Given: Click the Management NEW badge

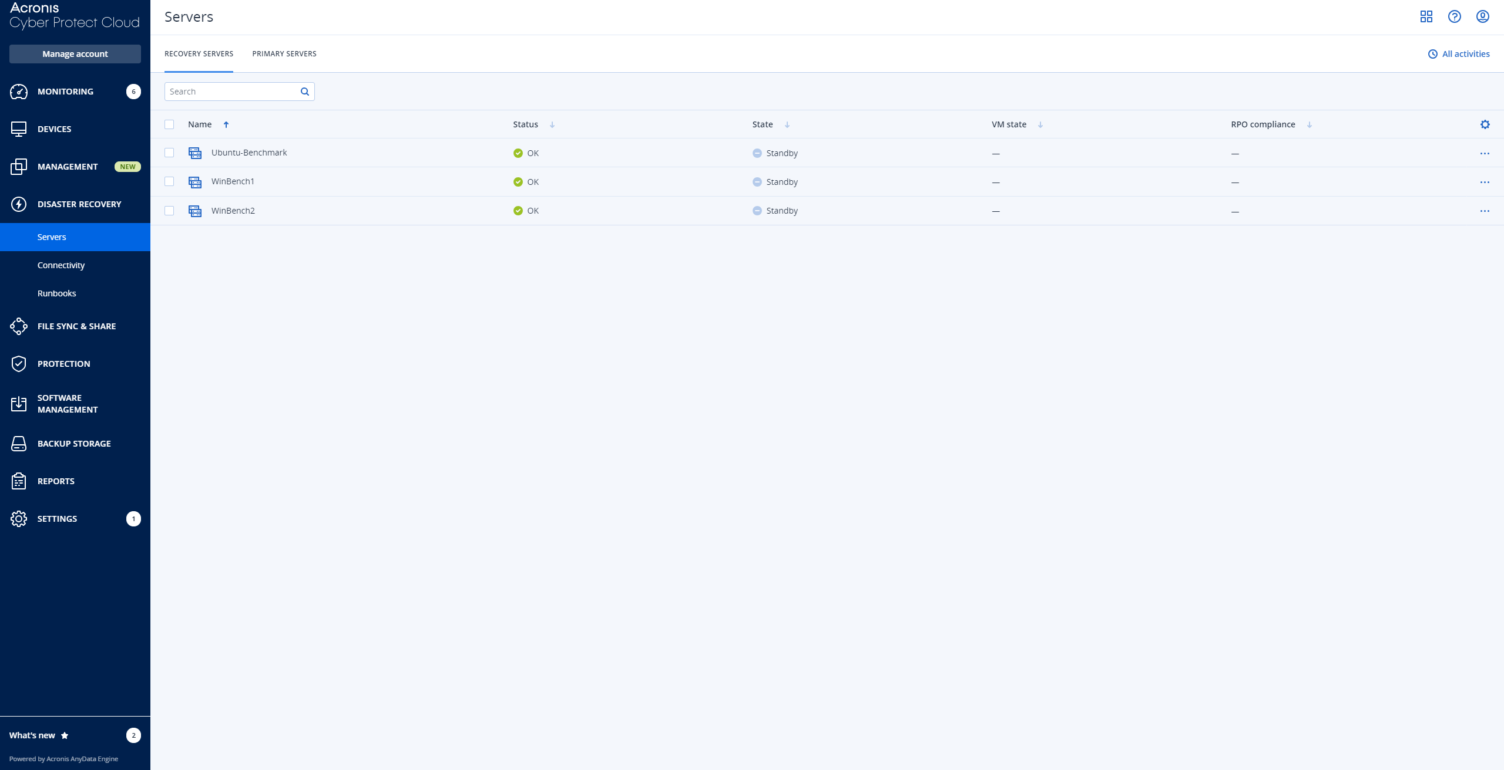Looking at the screenshot, I should point(127,167).
